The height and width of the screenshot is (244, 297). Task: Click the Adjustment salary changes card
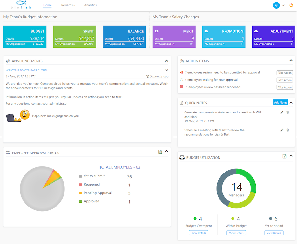[x=273, y=37]
